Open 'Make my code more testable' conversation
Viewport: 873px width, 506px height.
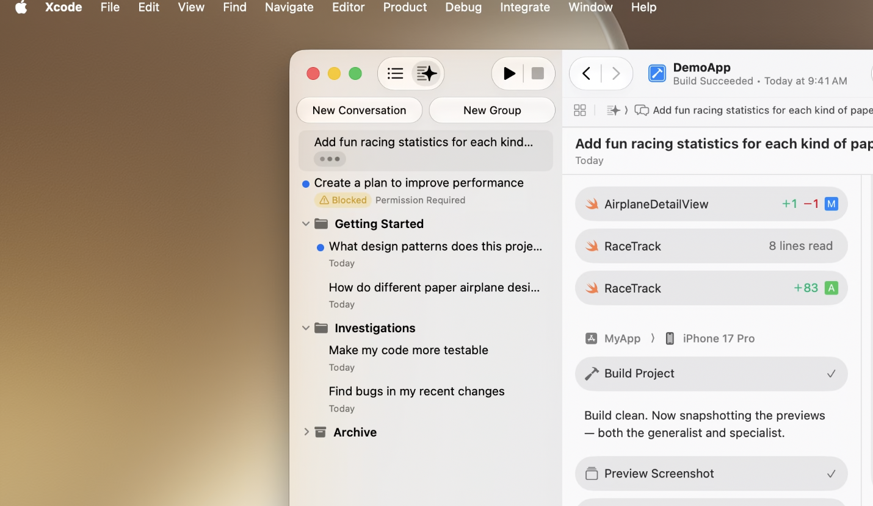coord(426,358)
